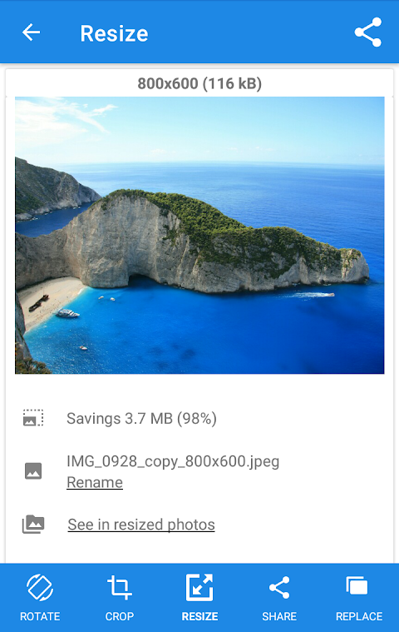Choose the Replace icon

coord(357,585)
